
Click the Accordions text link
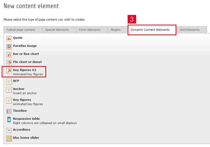[21, 130]
